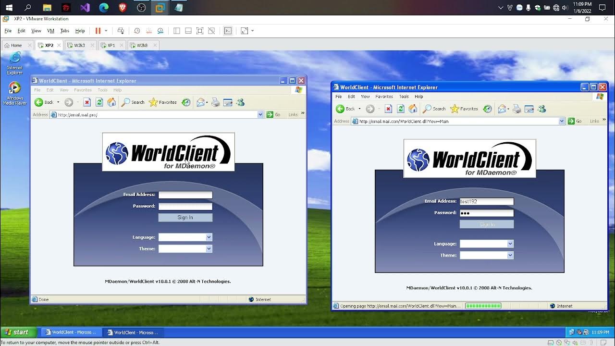Show or hide VMware library sidebar icon
This screenshot has width=615, height=346.
(177, 31)
